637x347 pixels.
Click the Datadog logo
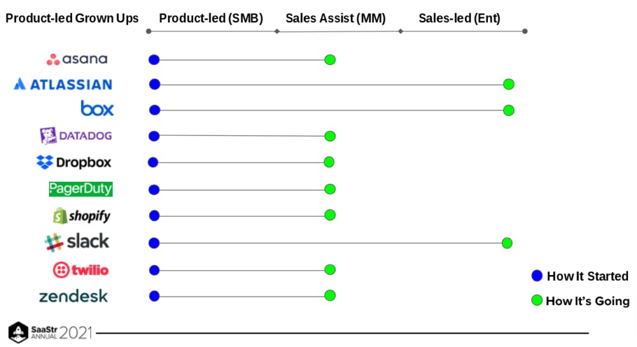pyautogui.click(x=76, y=135)
